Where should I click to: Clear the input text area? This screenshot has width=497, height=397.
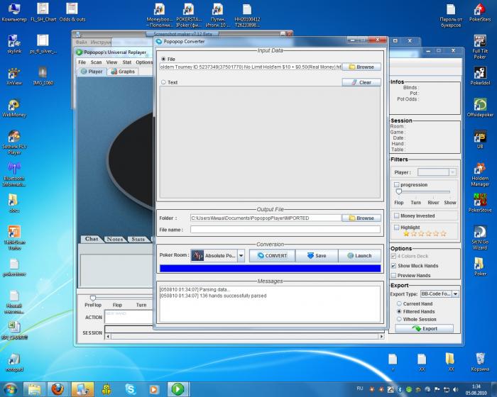coord(361,82)
